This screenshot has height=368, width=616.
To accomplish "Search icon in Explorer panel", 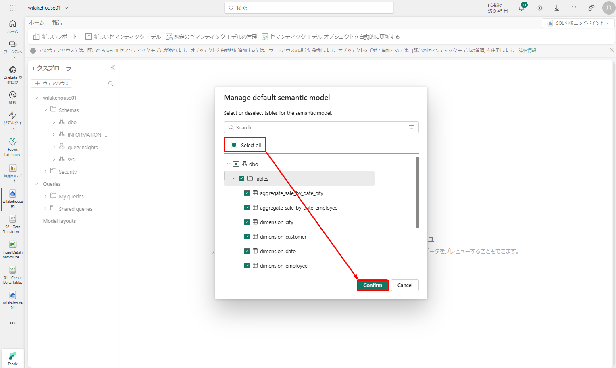I will [111, 84].
